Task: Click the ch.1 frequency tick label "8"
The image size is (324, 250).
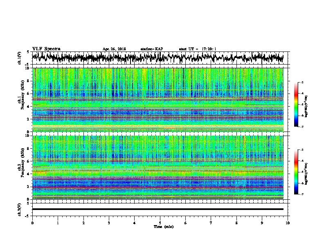Action: [x=29, y=81]
